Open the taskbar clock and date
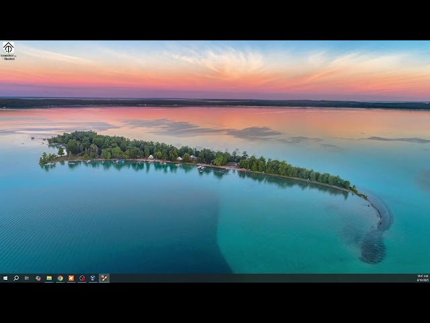The width and height of the screenshot is (430, 323). click(x=423, y=278)
